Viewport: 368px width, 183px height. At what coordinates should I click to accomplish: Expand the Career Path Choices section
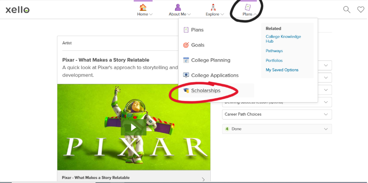click(277, 114)
